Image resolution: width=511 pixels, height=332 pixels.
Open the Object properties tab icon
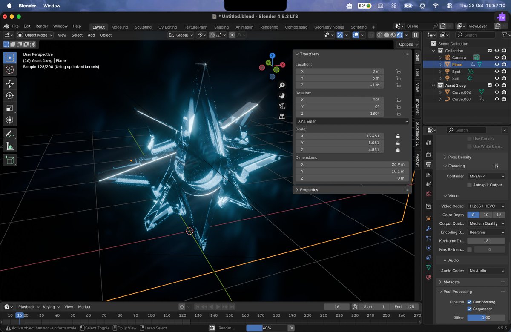point(428,219)
